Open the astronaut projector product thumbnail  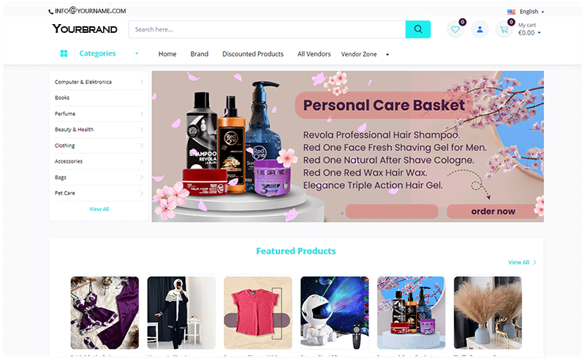coord(334,312)
